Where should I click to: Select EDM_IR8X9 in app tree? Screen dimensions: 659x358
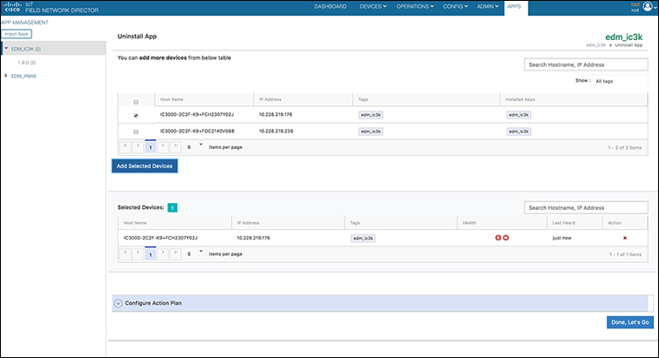[x=24, y=76]
